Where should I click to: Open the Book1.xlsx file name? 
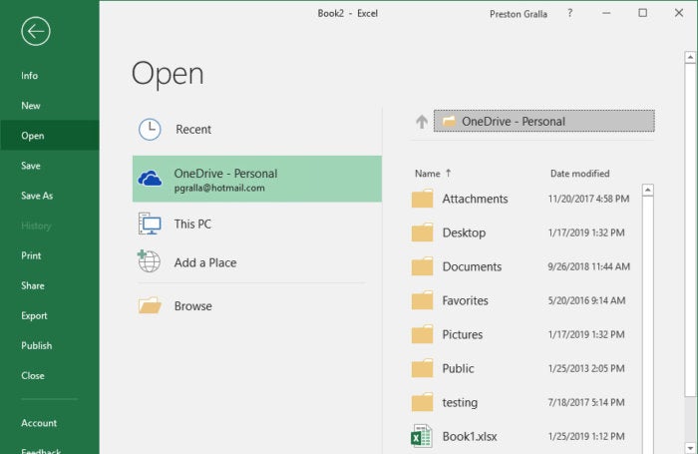pos(470,437)
